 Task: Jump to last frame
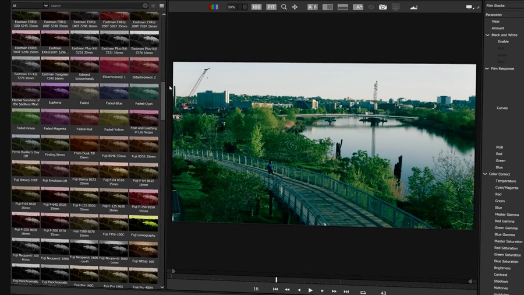(346, 292)
